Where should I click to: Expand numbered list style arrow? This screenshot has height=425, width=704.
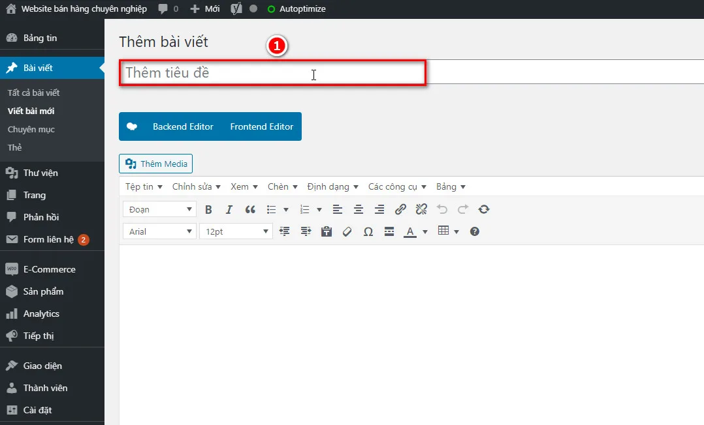(x=319, y=209)
